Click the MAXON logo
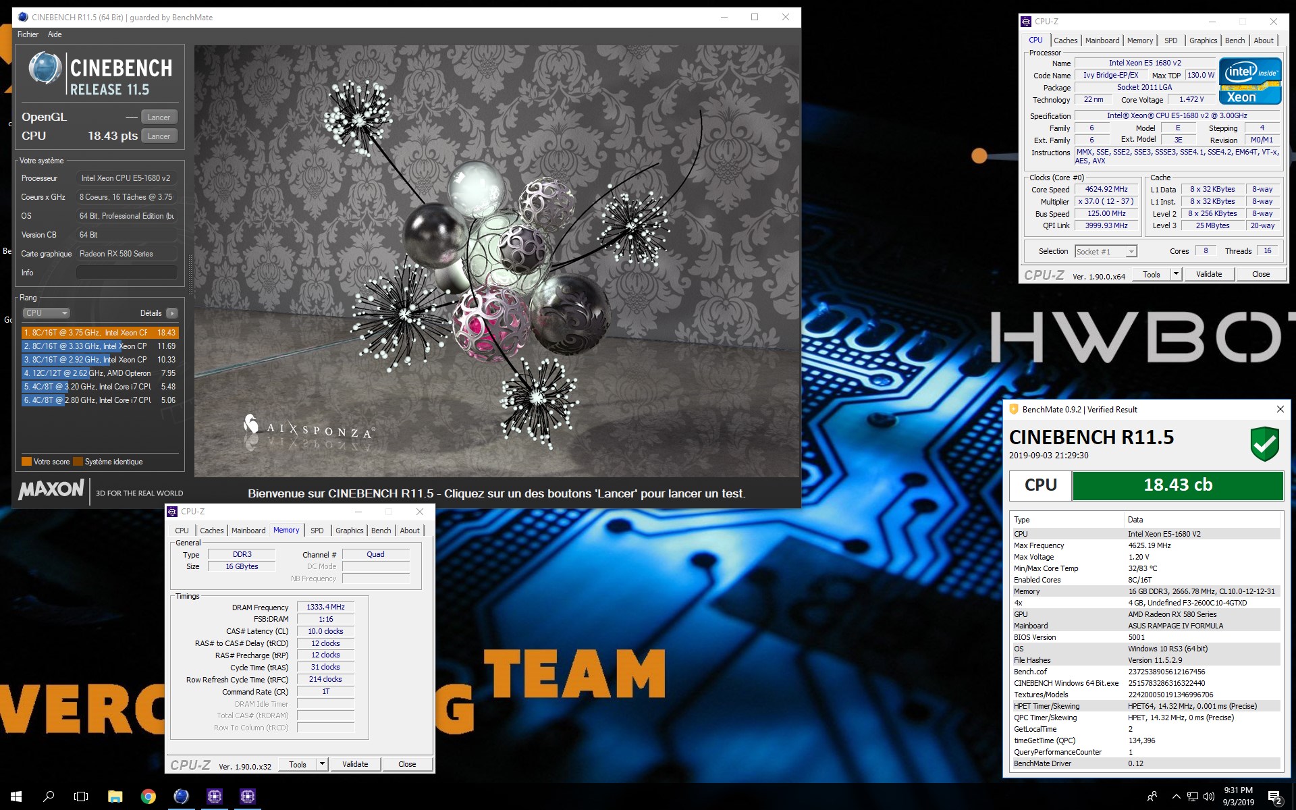The width and height of the screenshot is (1296, 810). pos(51,490)
